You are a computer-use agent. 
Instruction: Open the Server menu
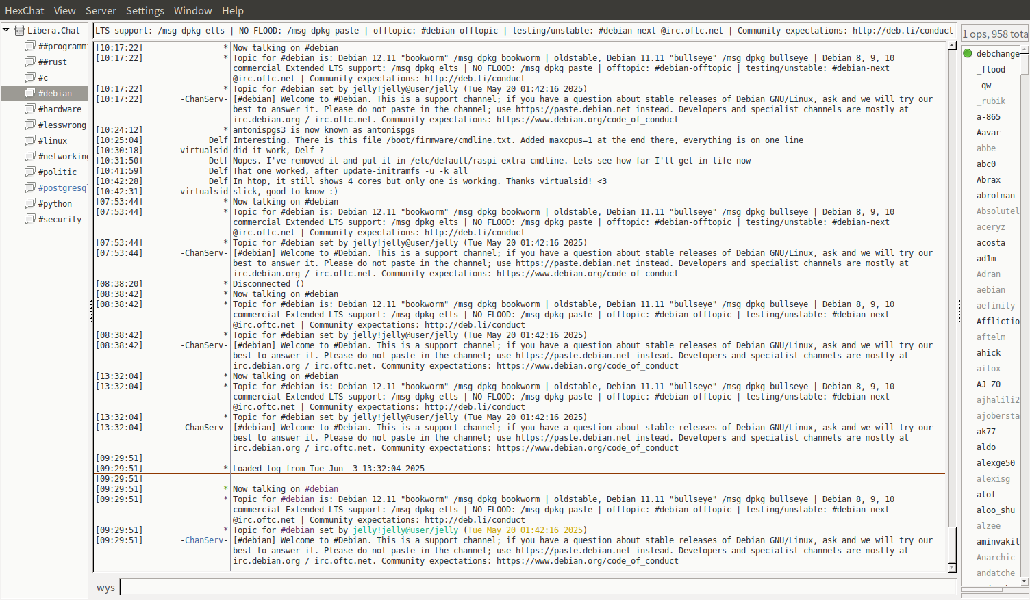[x=101, y=10]
